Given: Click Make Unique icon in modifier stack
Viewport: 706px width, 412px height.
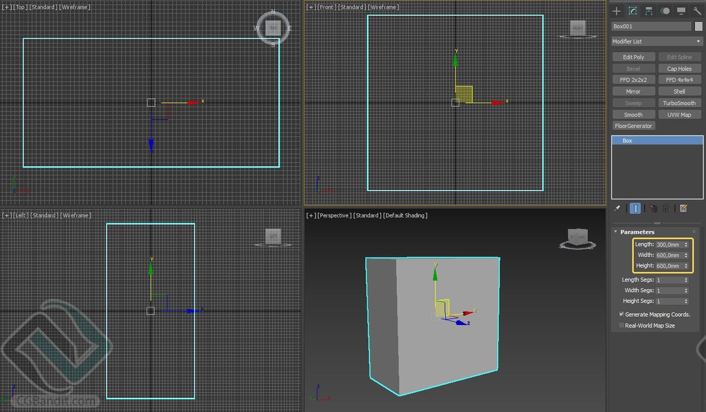Looking at the screenshot, I should pyautogui.click(x=654, y=209).
